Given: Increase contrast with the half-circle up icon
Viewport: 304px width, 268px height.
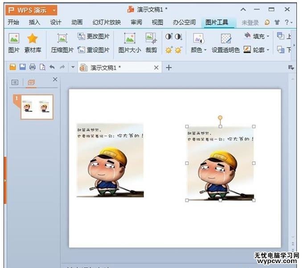Looking at the screenshot, I should click(168, 37).
